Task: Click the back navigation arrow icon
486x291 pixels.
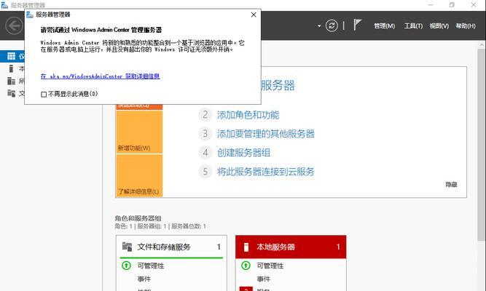Action: point(15,25)
